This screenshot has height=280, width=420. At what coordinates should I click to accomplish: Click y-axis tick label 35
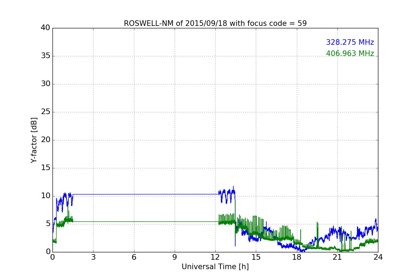[x=45, y=56]
